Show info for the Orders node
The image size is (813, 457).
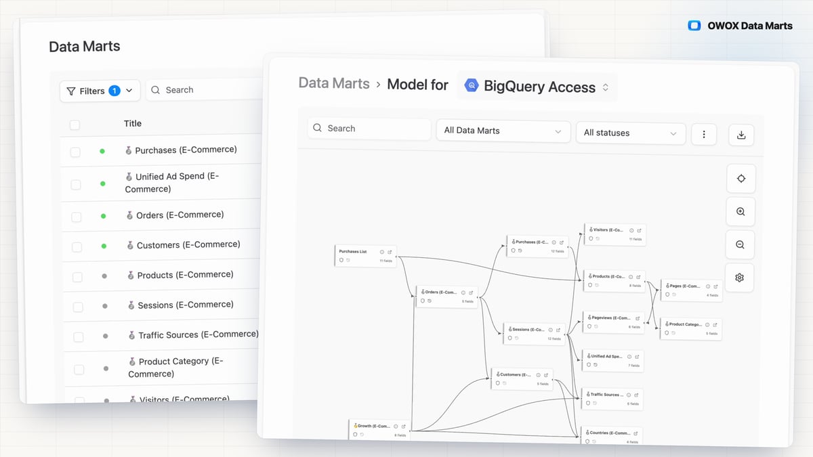[x=463, y=292]
